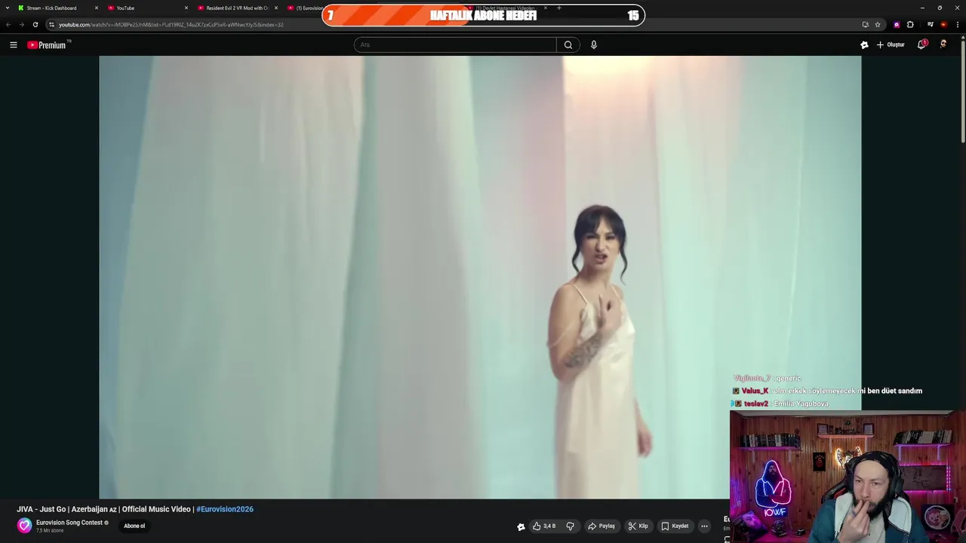The width and height of the screenshot is (966, 543).
Task: Close the Resident Evil 2 VR Mod tab
Action: (x=276, y=8)
